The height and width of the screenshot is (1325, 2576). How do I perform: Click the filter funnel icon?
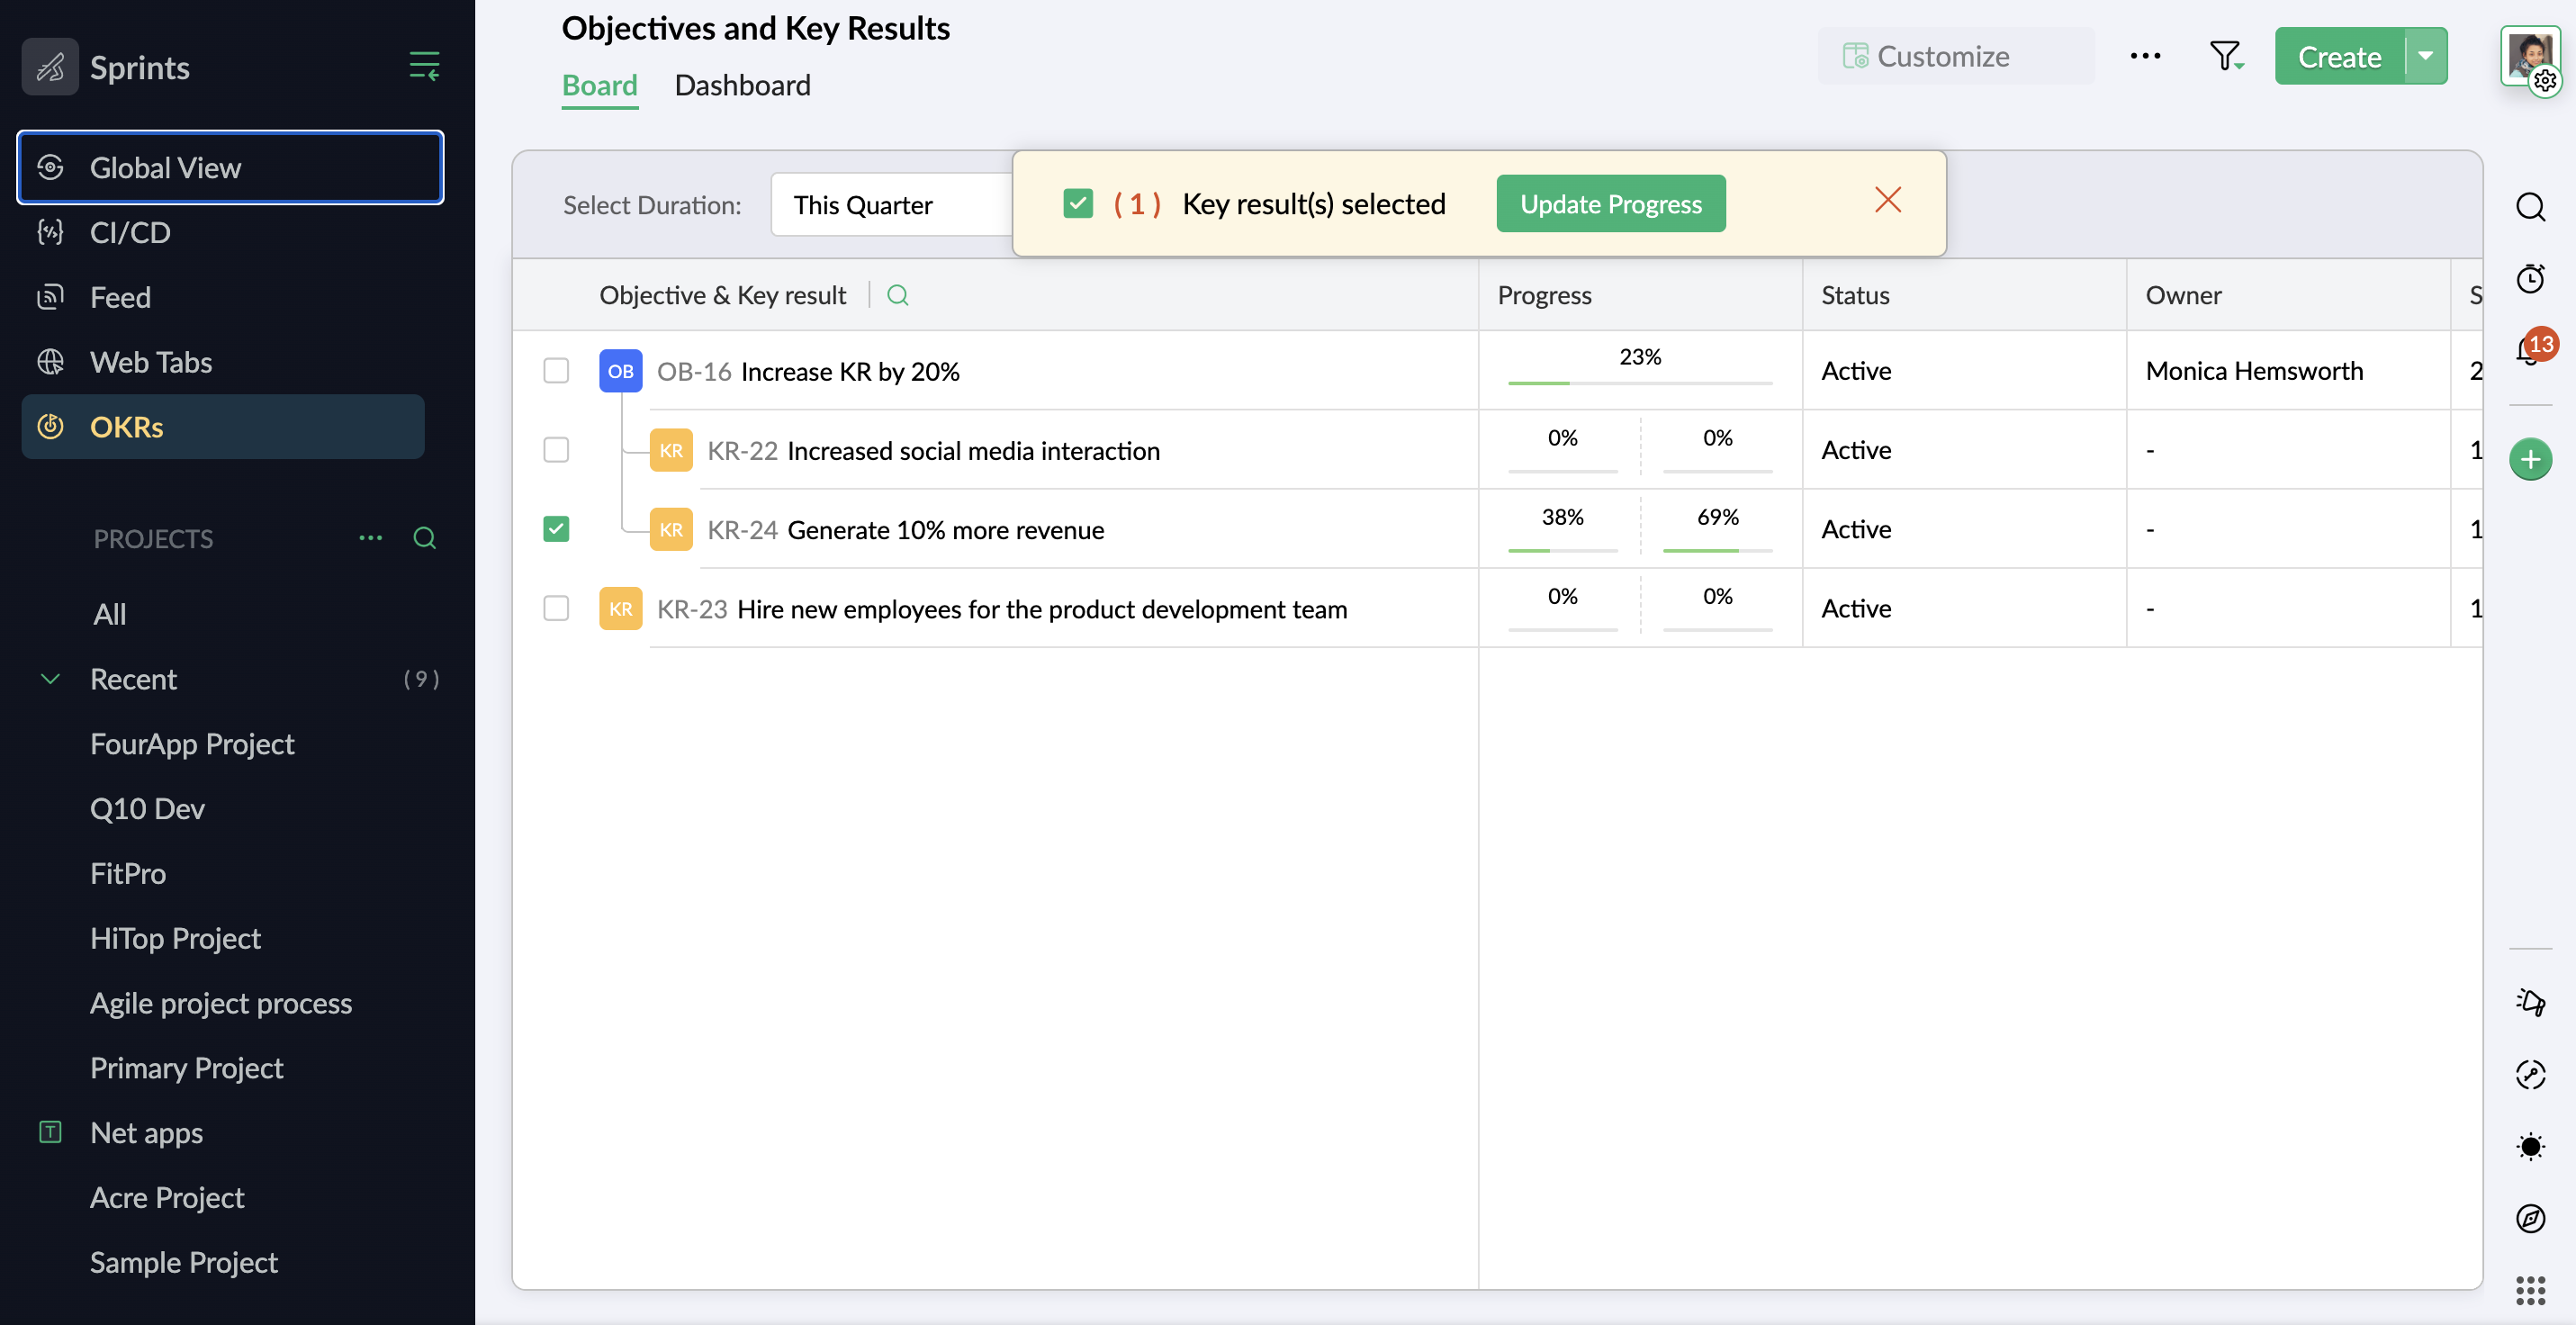(2225, 56)
